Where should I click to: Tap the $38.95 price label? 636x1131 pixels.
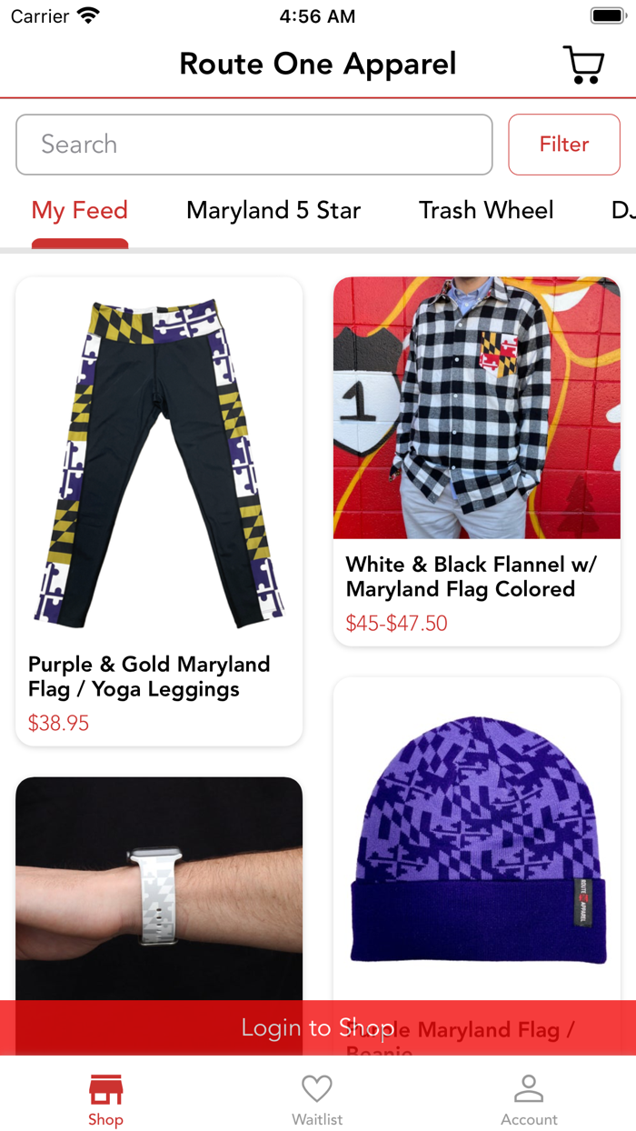(58, 724)
